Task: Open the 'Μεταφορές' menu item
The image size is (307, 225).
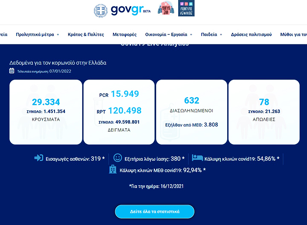Action: (x=125, y=35)
